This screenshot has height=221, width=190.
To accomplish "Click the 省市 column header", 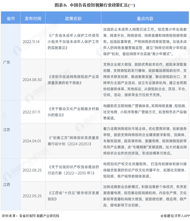I will click(11, 18).
